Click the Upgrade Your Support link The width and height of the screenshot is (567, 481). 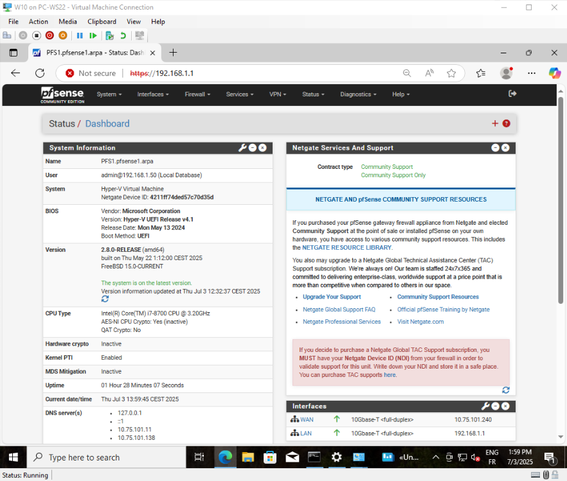(332, 297)
